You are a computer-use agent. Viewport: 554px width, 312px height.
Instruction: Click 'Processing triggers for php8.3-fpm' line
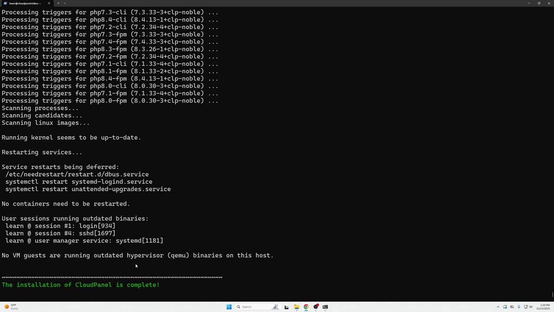coord(110,49)
